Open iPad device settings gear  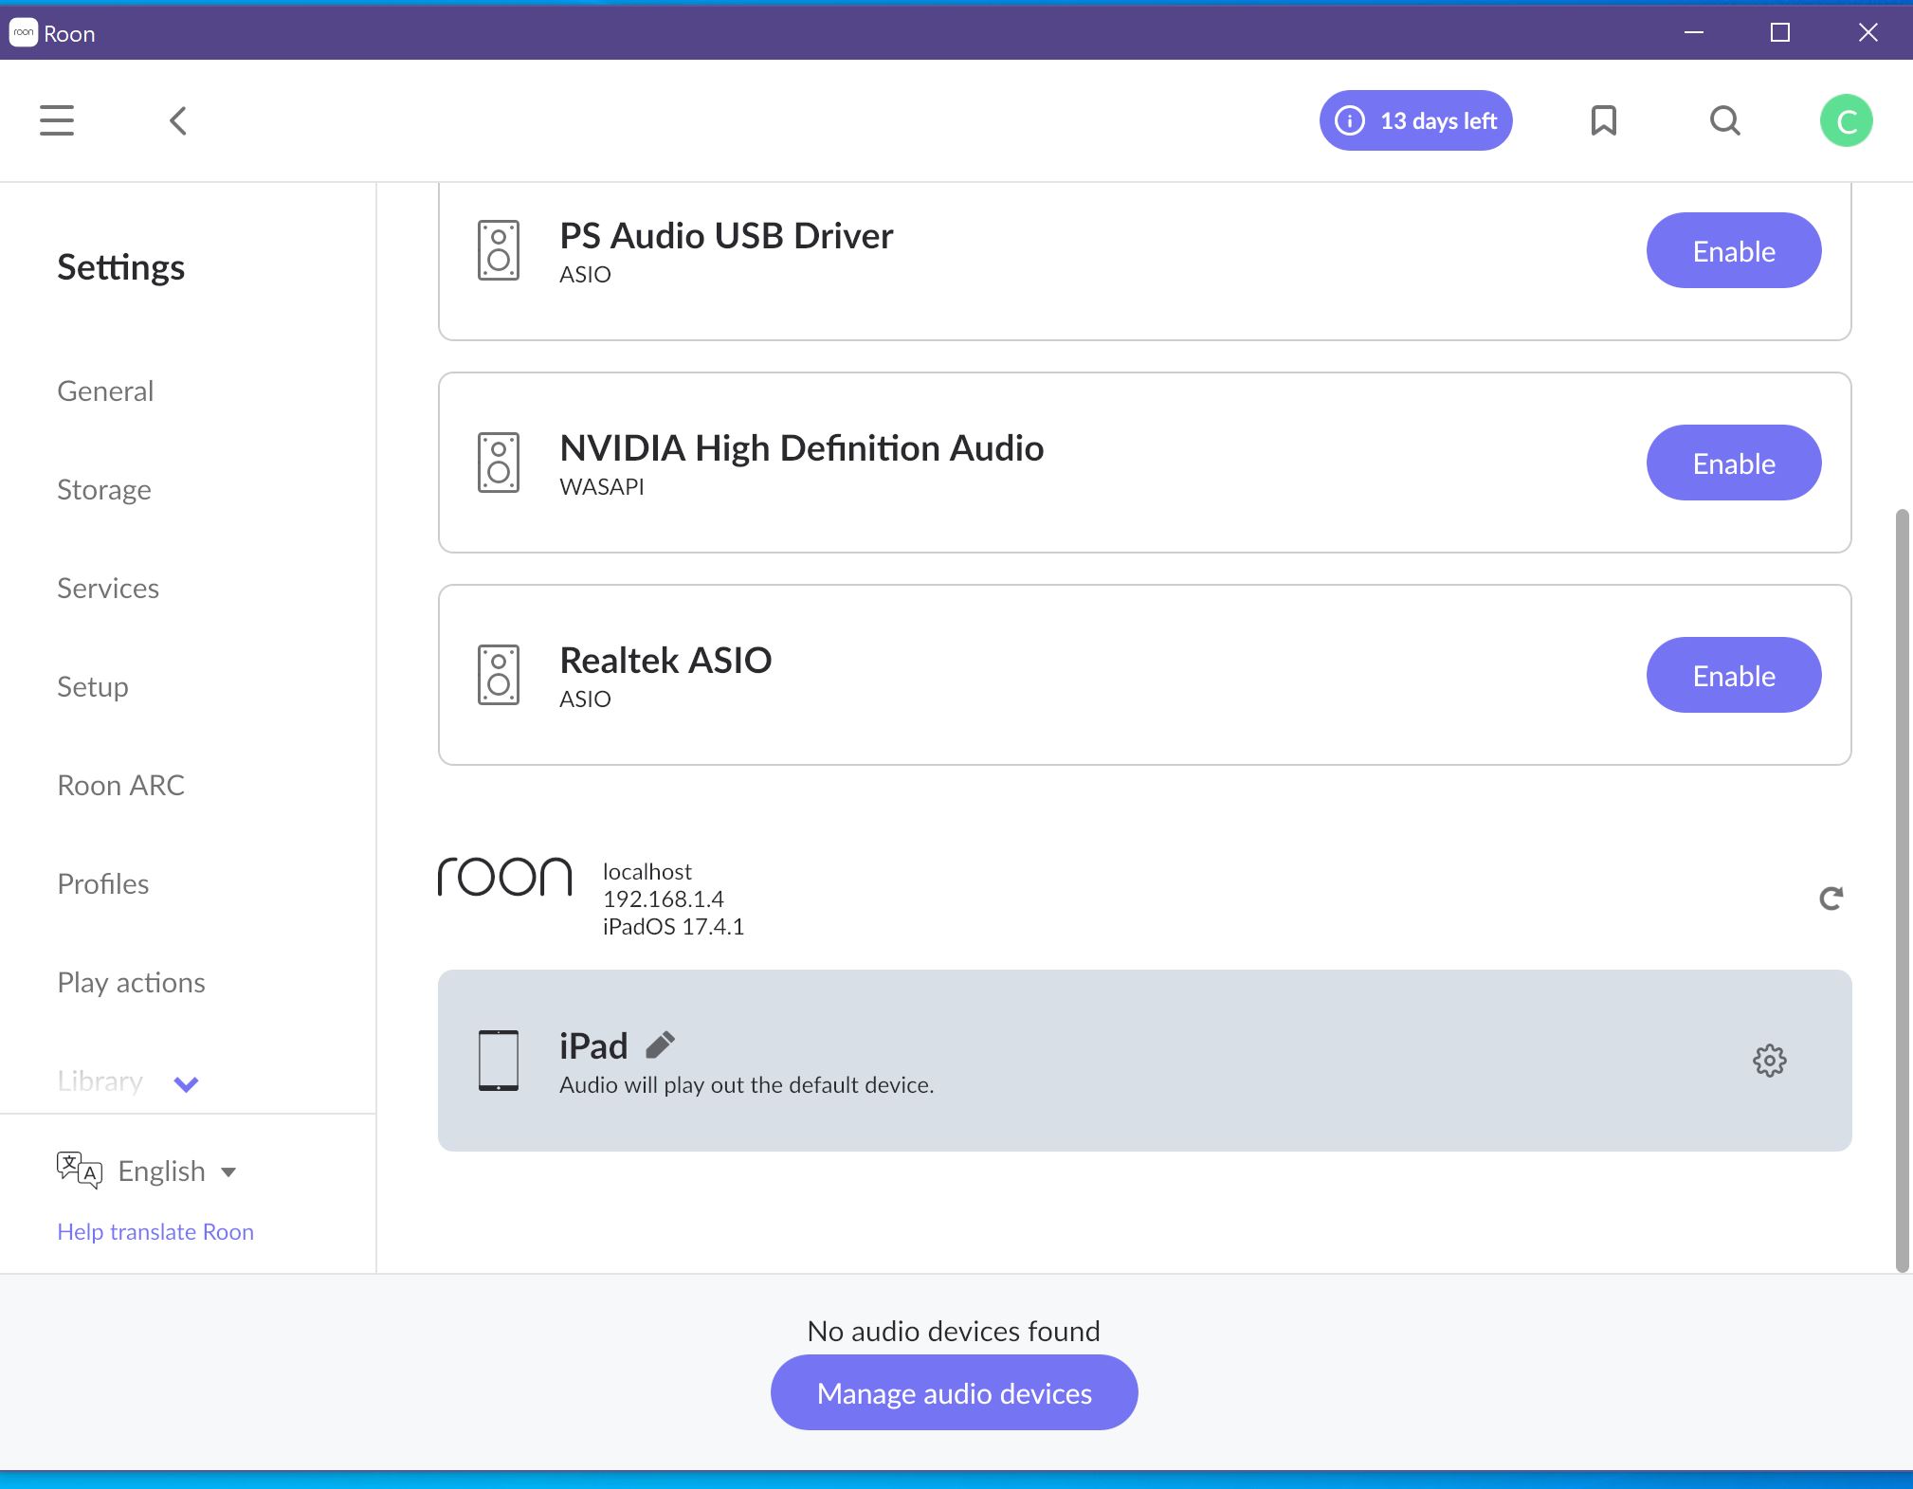click(x=1769, y=1061)
